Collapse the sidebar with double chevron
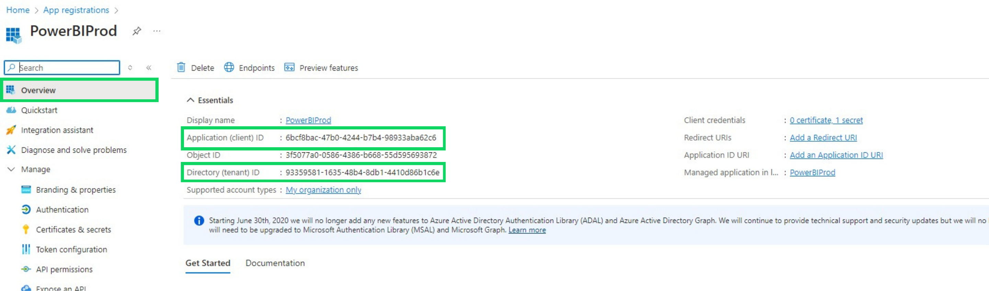 149,68
